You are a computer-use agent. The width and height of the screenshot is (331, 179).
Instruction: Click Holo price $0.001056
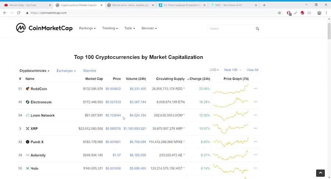pyautogui.click(x=113, y=168)
